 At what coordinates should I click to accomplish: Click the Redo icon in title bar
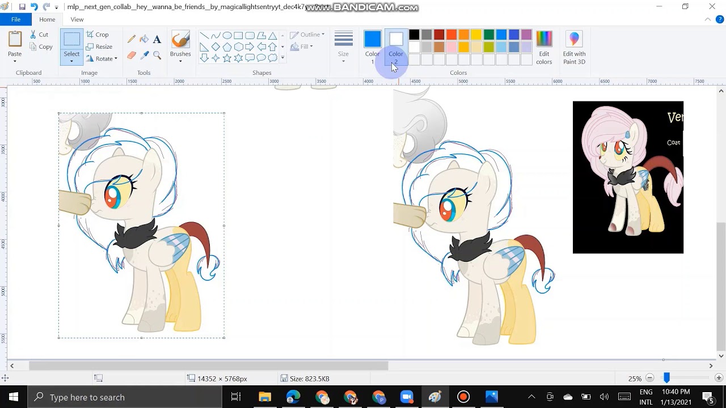tap(47, 7)
